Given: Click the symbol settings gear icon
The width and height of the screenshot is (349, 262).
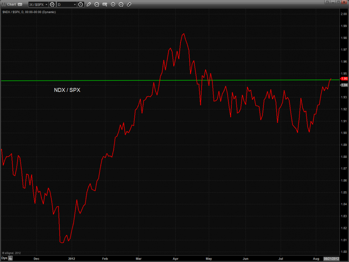Looking at the screenshot, I should tap(52, 4).
